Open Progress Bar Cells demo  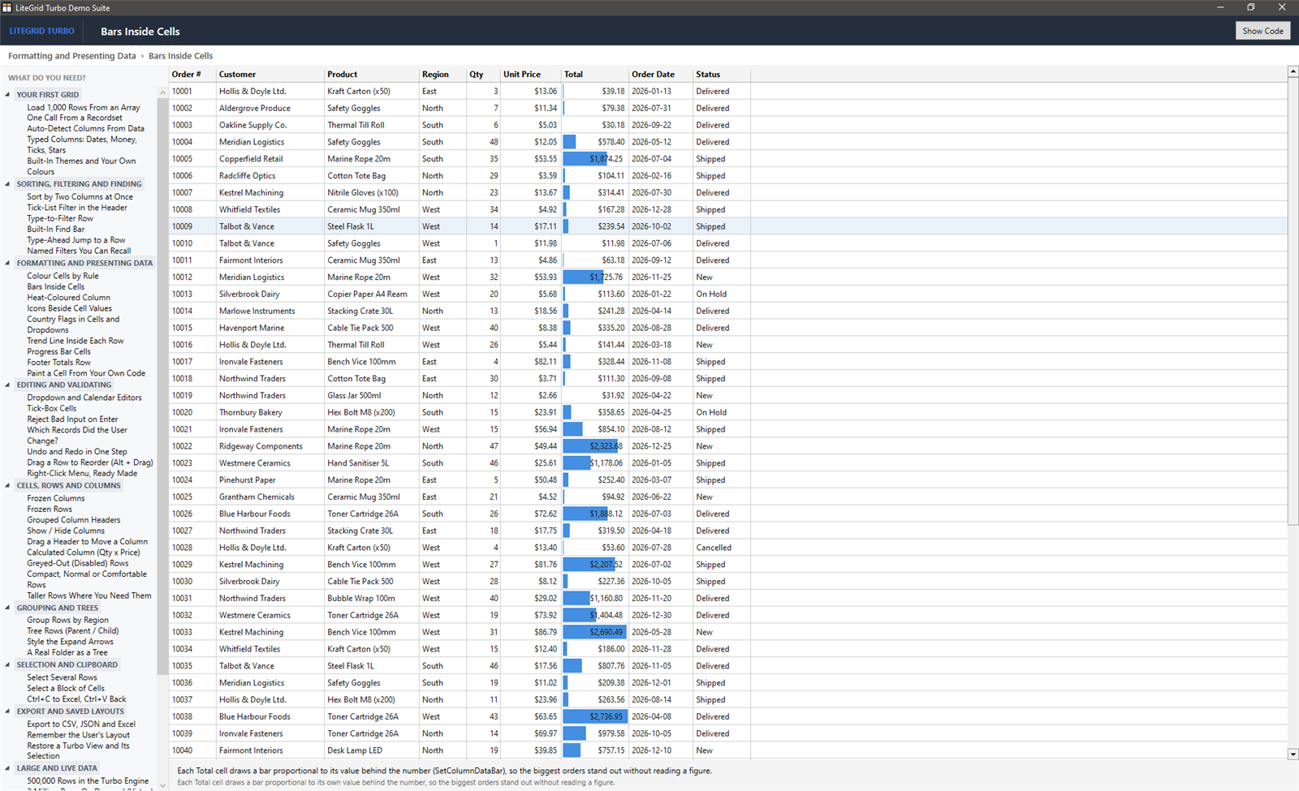tap(58, 351)
